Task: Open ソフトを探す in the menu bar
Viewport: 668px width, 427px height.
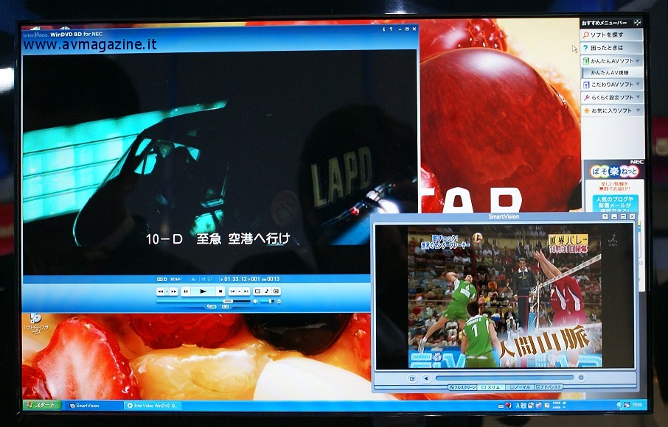Action: (x=611, y=35)
